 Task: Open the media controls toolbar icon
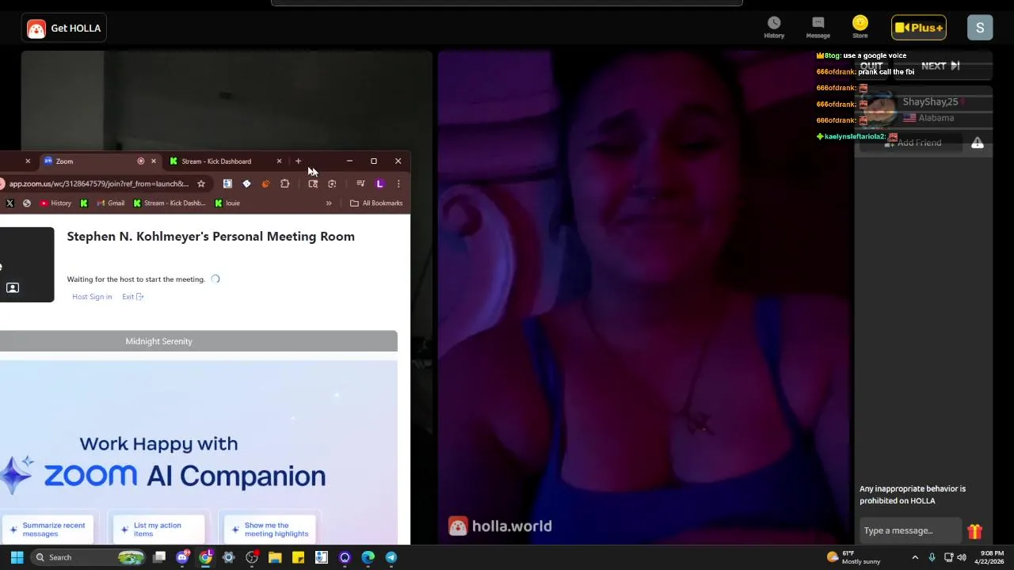pyautogui.click(x=360, y=184)
